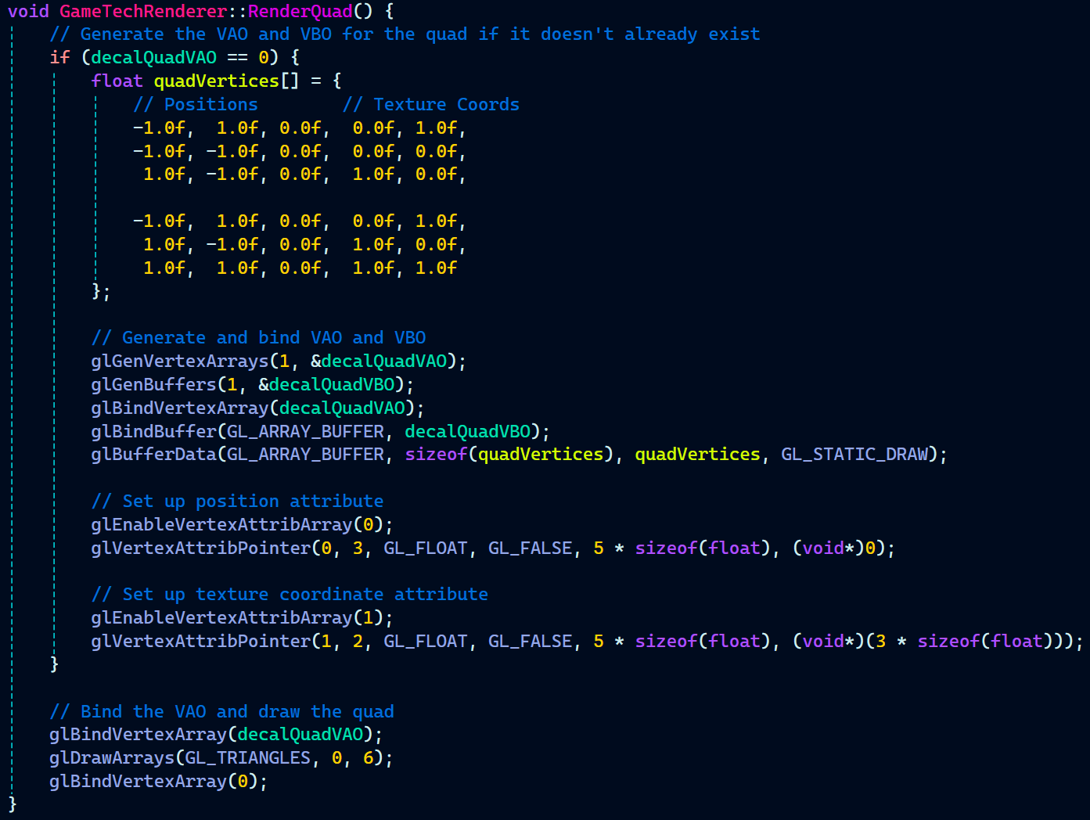The height and width of the screenshot is (820, 1090).
Task: Click the 'Set up position attribute' comment
Action: (x=237, y=501)
